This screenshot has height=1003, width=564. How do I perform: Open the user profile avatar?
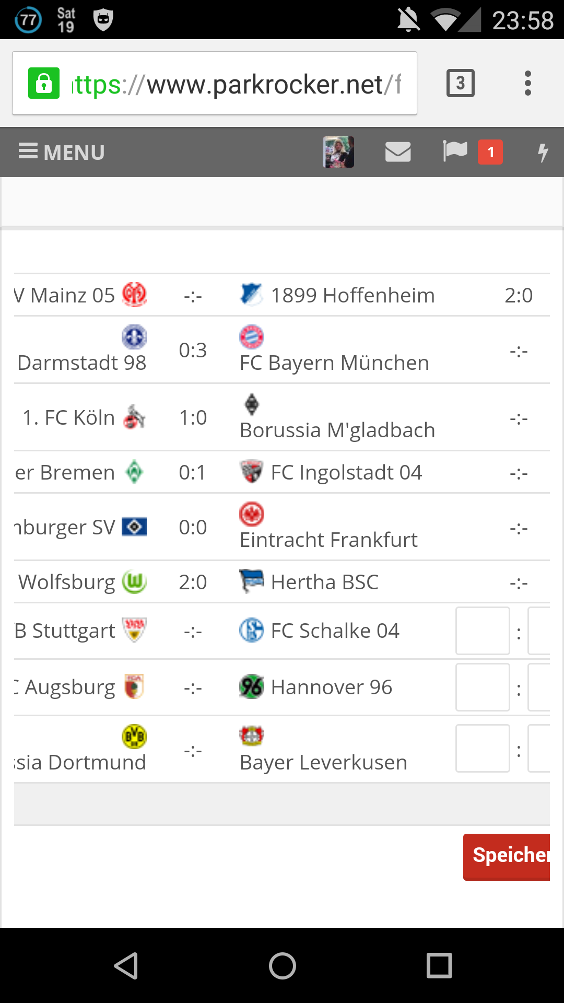tap(338, 152)
